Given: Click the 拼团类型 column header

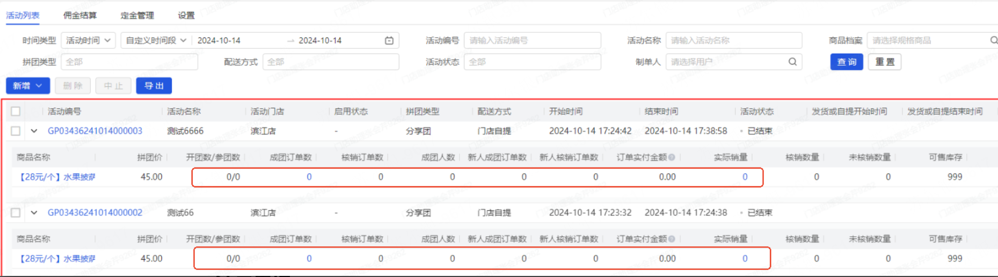Looking at the screenshot, I should tap(422, 111).
